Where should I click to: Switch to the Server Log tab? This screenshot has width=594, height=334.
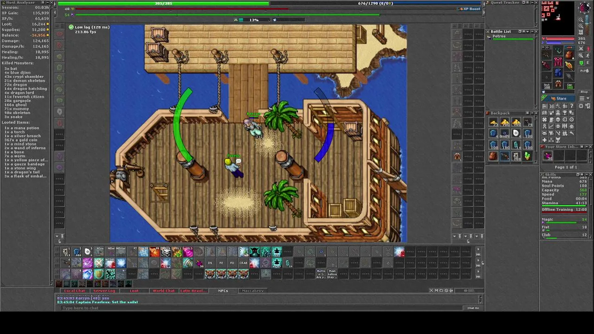pyautogui.click(x=104, y=291)
